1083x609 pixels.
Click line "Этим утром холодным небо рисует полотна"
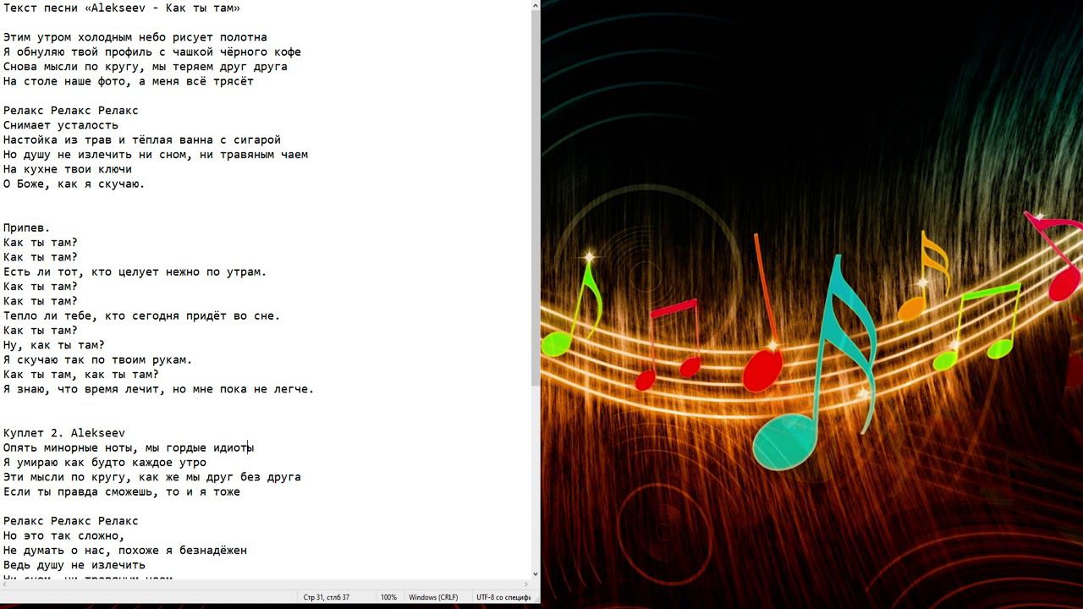(135, 37)
